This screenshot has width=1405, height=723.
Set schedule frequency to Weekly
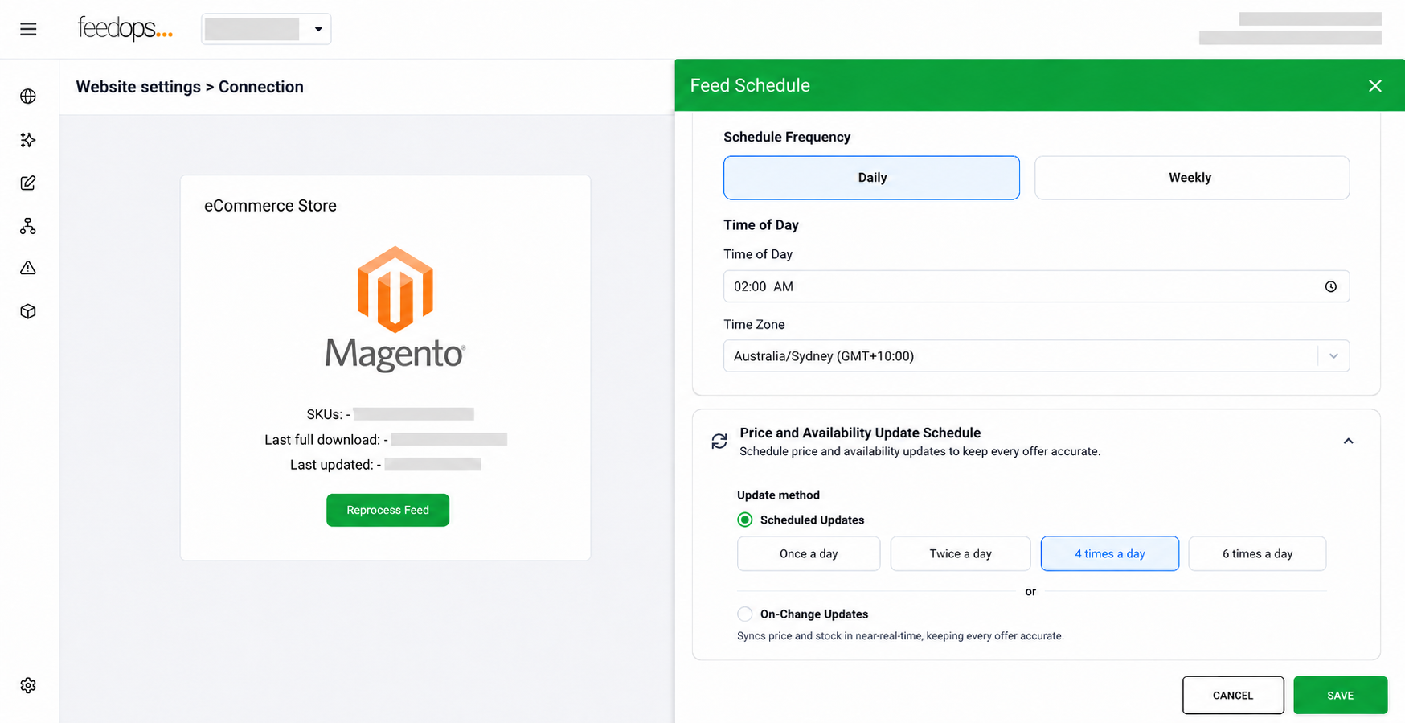(x=1192, y=178)
